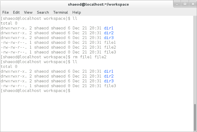Click the 'rm file1 file2' command text

coord(90,57)
